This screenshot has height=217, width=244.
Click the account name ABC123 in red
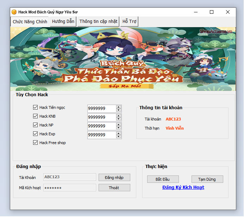[173, 119]
